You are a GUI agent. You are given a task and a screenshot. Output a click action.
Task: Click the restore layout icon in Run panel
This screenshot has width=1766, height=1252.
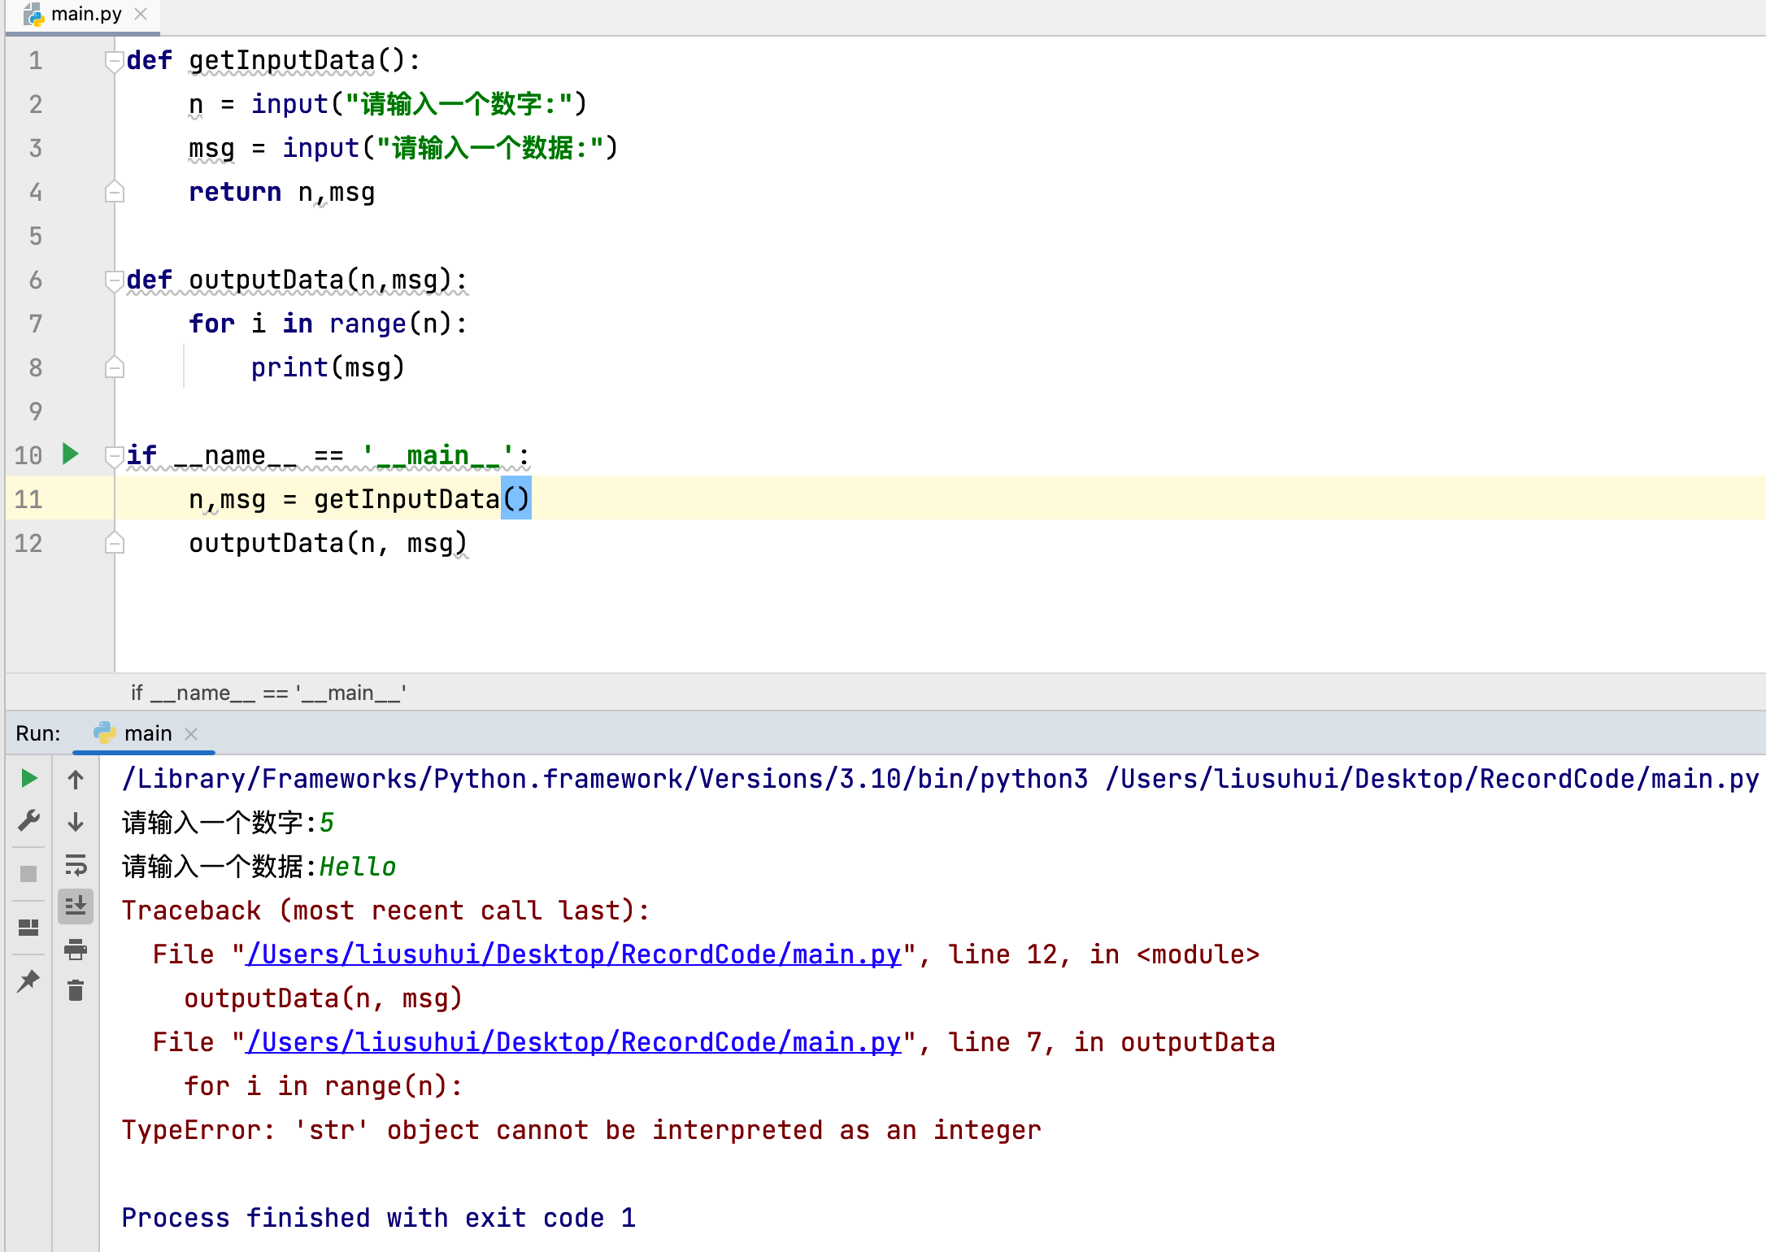pos(28,928)
